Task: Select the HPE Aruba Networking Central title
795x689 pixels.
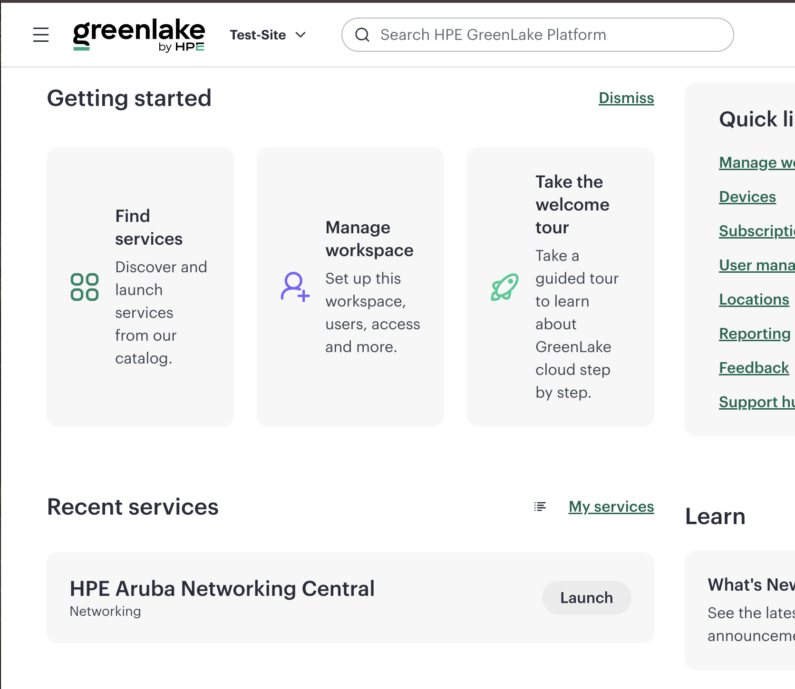Action: [223, 588]
